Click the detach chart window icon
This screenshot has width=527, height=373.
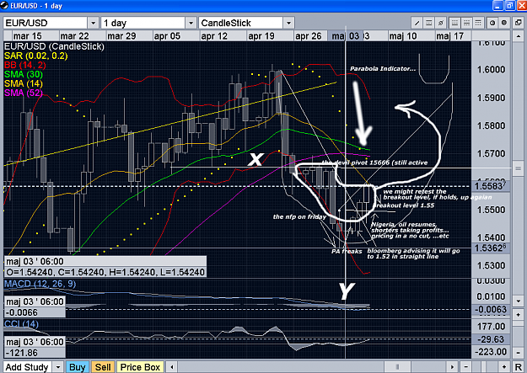pos(518,23)
